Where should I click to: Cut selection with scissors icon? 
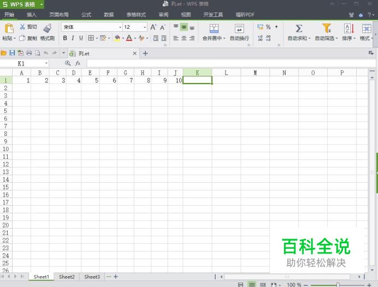tap(22, 27)
